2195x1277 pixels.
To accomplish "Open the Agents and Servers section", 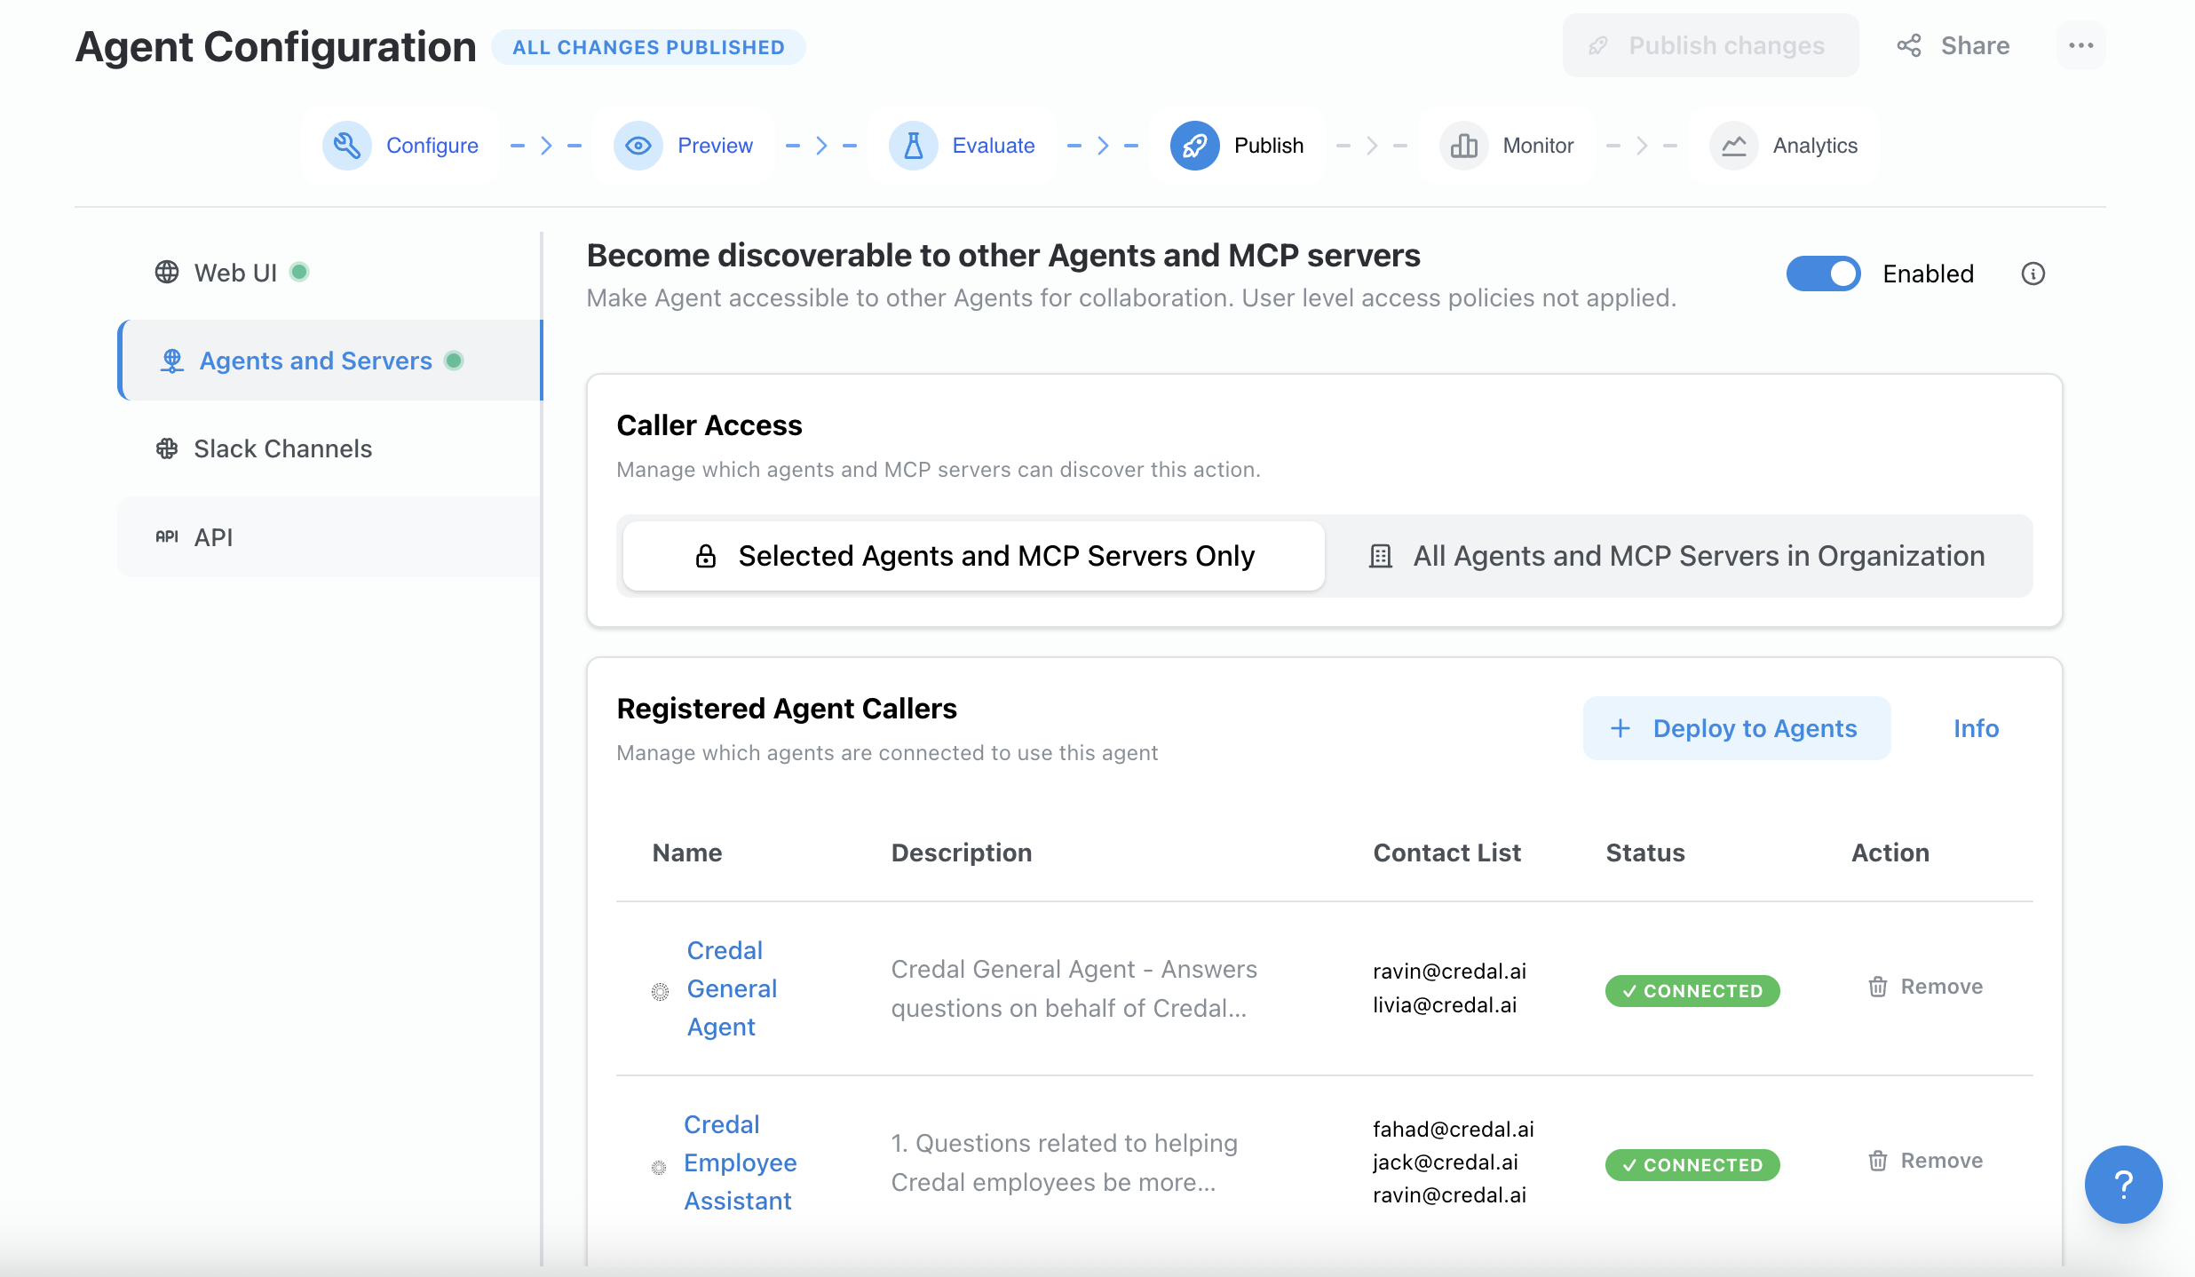I will pyautogui.click(x=329, y=361).
